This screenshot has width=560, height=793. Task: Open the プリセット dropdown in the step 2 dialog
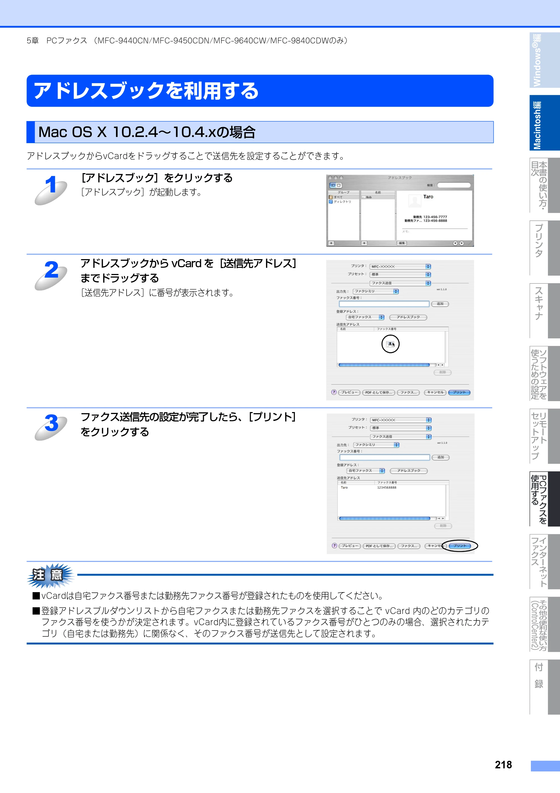tap(400, 275)
